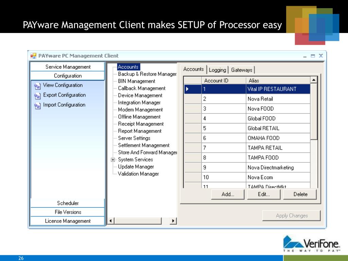Click the Account ID column header

(x=224, y=80)
